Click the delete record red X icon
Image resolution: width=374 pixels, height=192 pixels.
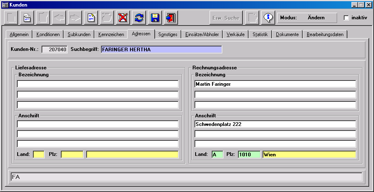[x=123, y=18]
